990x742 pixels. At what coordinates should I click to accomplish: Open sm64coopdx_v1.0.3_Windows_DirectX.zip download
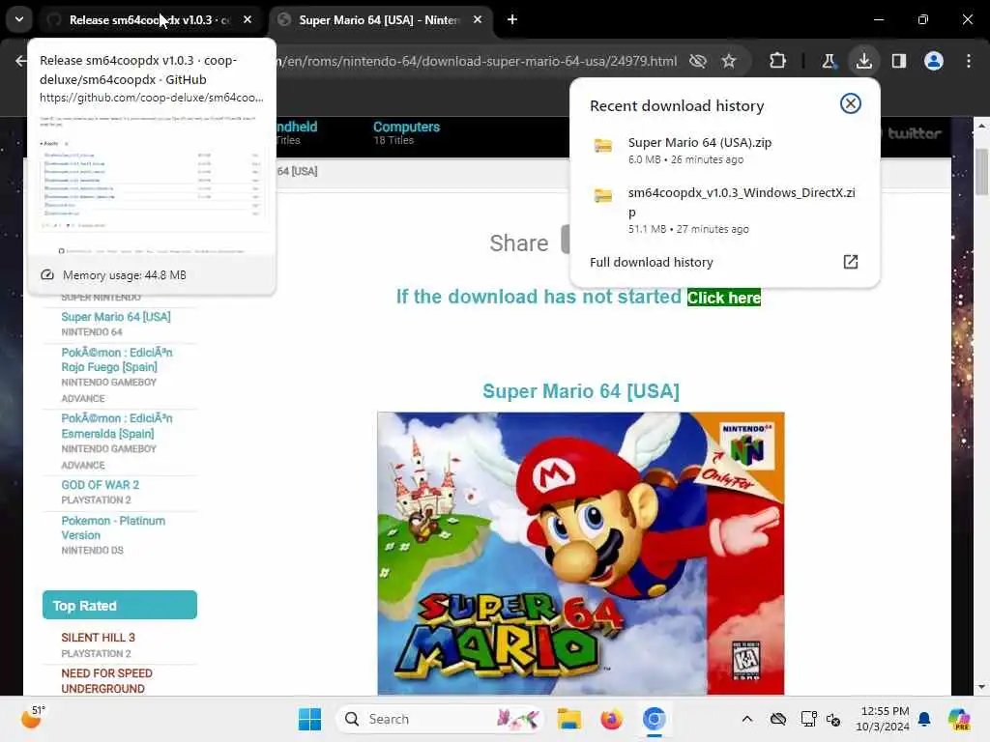(x=724, y=210)
